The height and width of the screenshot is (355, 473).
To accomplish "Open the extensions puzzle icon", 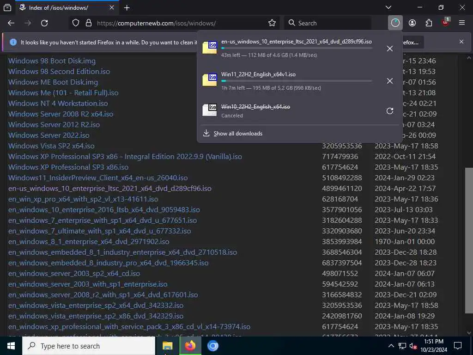I will click(429, 23).
